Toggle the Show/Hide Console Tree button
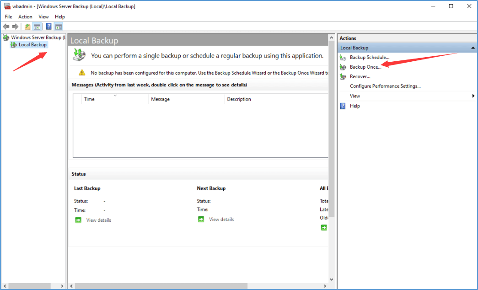This screenshot has width=478, height=290. [37, 27]
